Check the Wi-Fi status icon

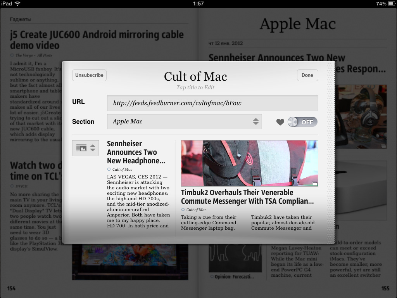(x=17, y=3)
